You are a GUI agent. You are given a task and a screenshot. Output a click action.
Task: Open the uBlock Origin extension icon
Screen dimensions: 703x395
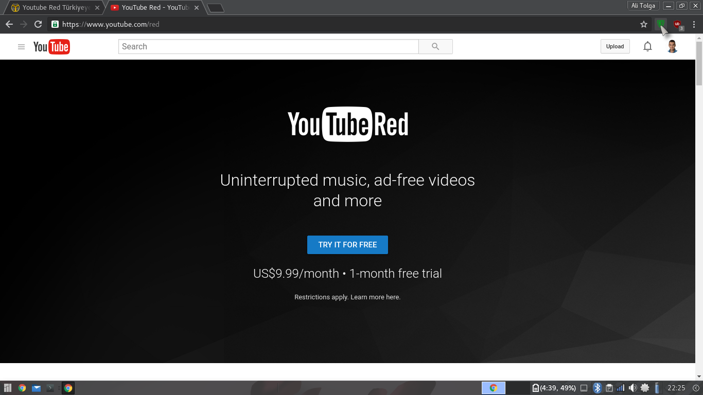tap(678, 24)
